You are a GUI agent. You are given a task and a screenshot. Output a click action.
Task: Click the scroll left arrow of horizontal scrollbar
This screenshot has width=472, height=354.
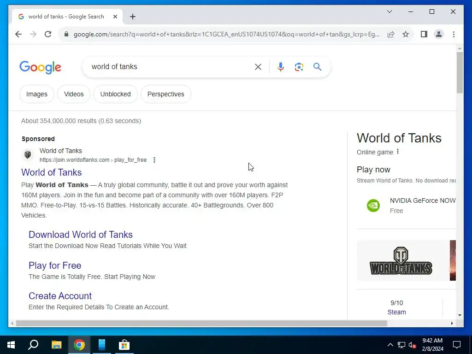pos(12,323)
